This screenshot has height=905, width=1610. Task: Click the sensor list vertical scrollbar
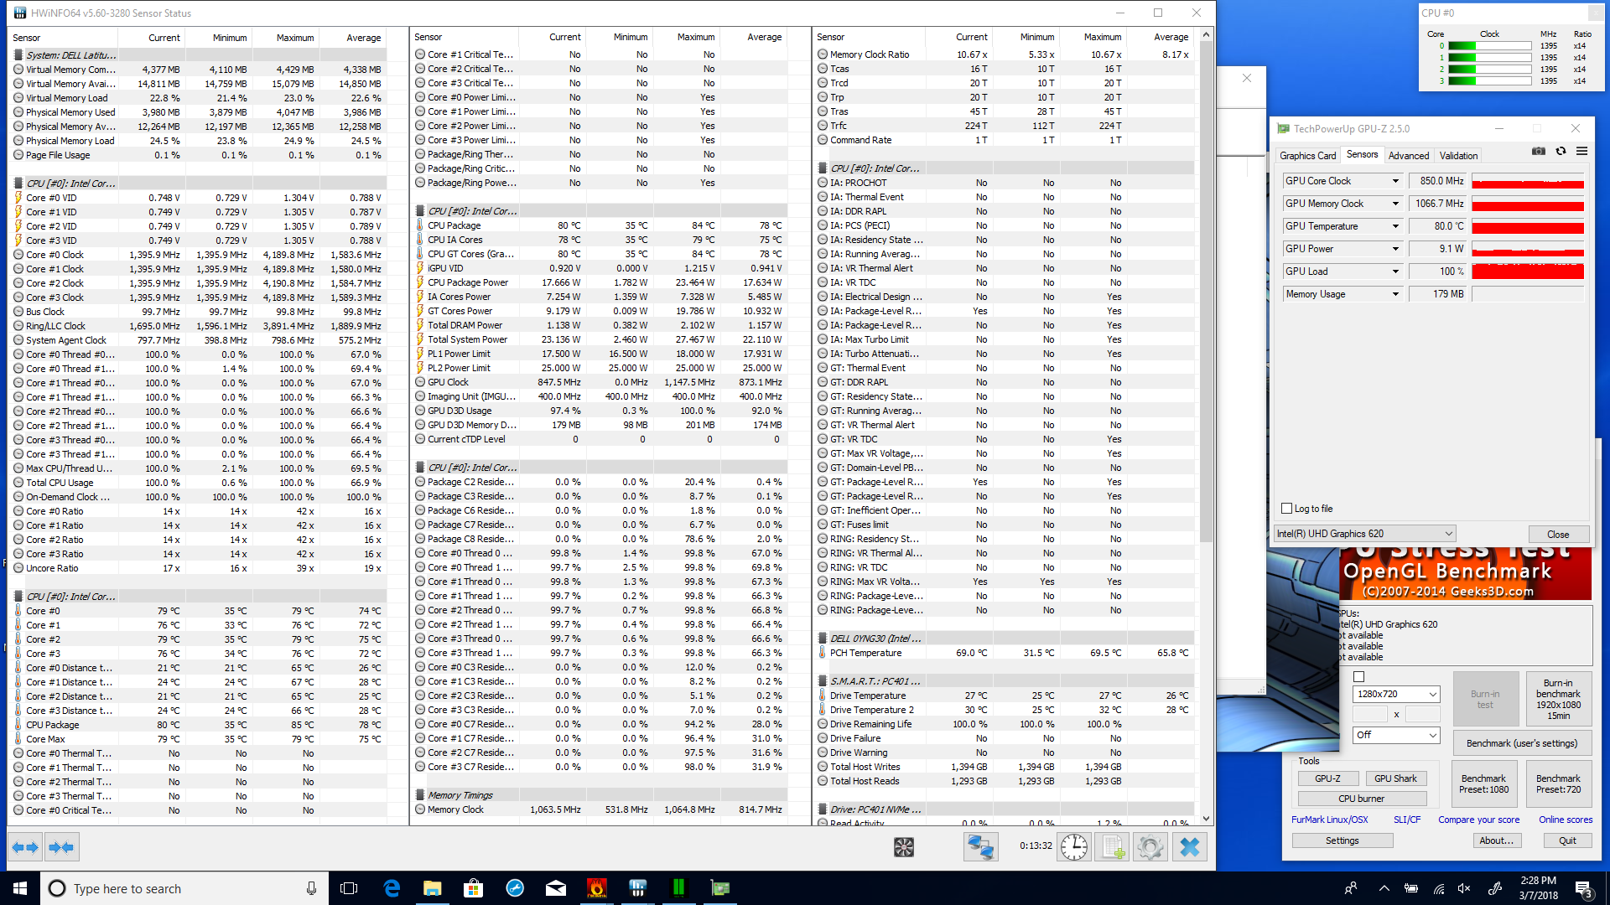[1206, 293]
